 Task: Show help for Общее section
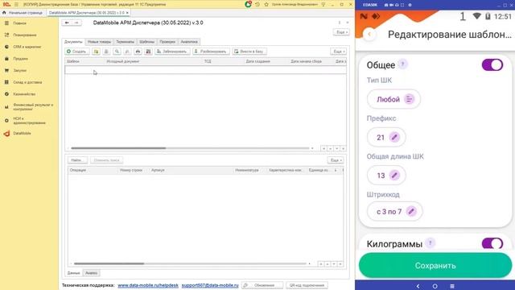pos(403,64)
